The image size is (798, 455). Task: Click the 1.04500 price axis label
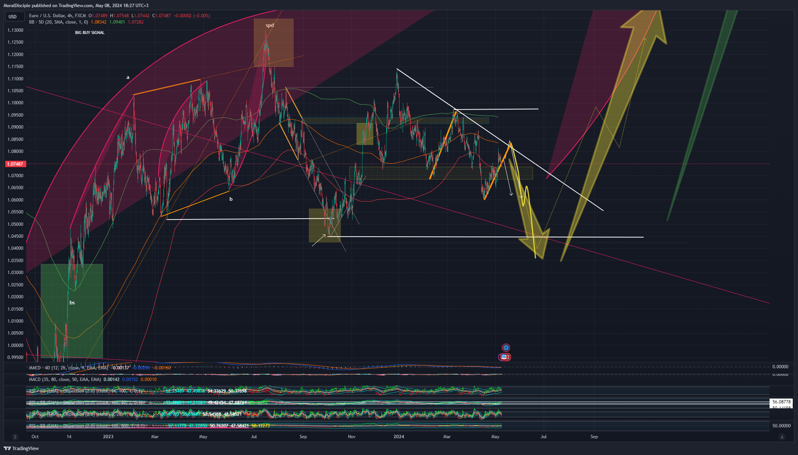click(15, 236)
